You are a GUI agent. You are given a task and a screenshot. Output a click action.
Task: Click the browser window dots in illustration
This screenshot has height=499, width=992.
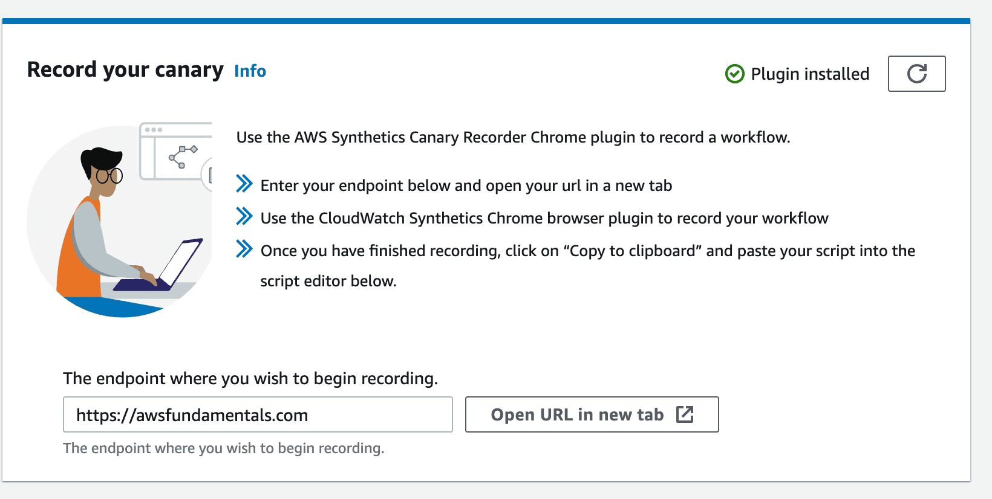point(154,130)
